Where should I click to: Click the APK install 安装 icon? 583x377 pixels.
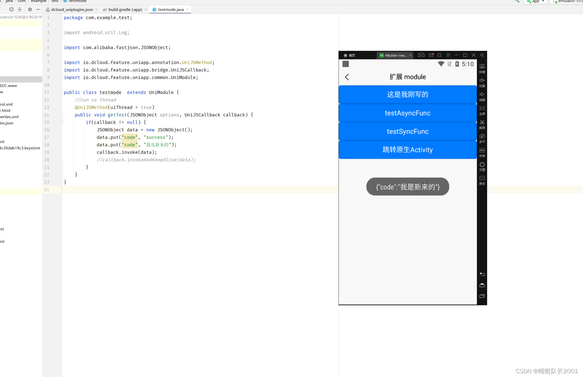coord(482,152)
